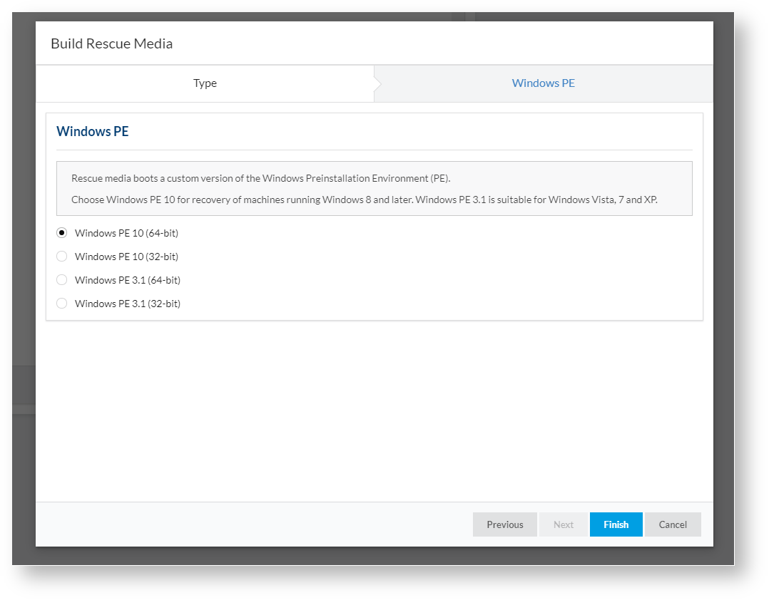This screenshot has height=600, width=769.
Task: Click the disabled Next button
Action: pyautogui.click(x=563, y=524)
